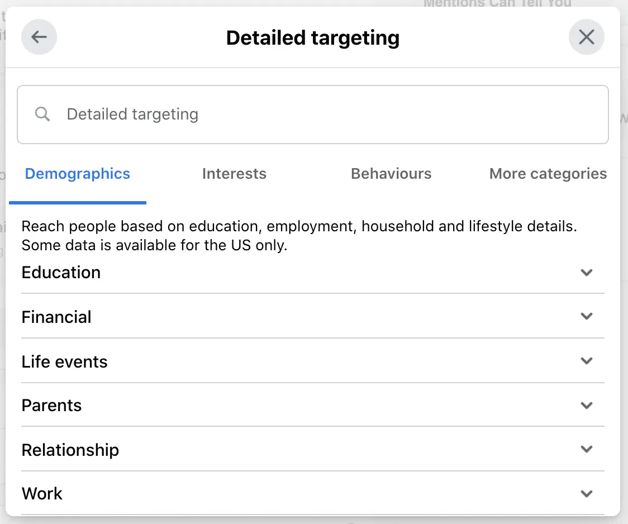628x524 pixels.
Task: Click the Financial row label
Action: pos(56,317)
